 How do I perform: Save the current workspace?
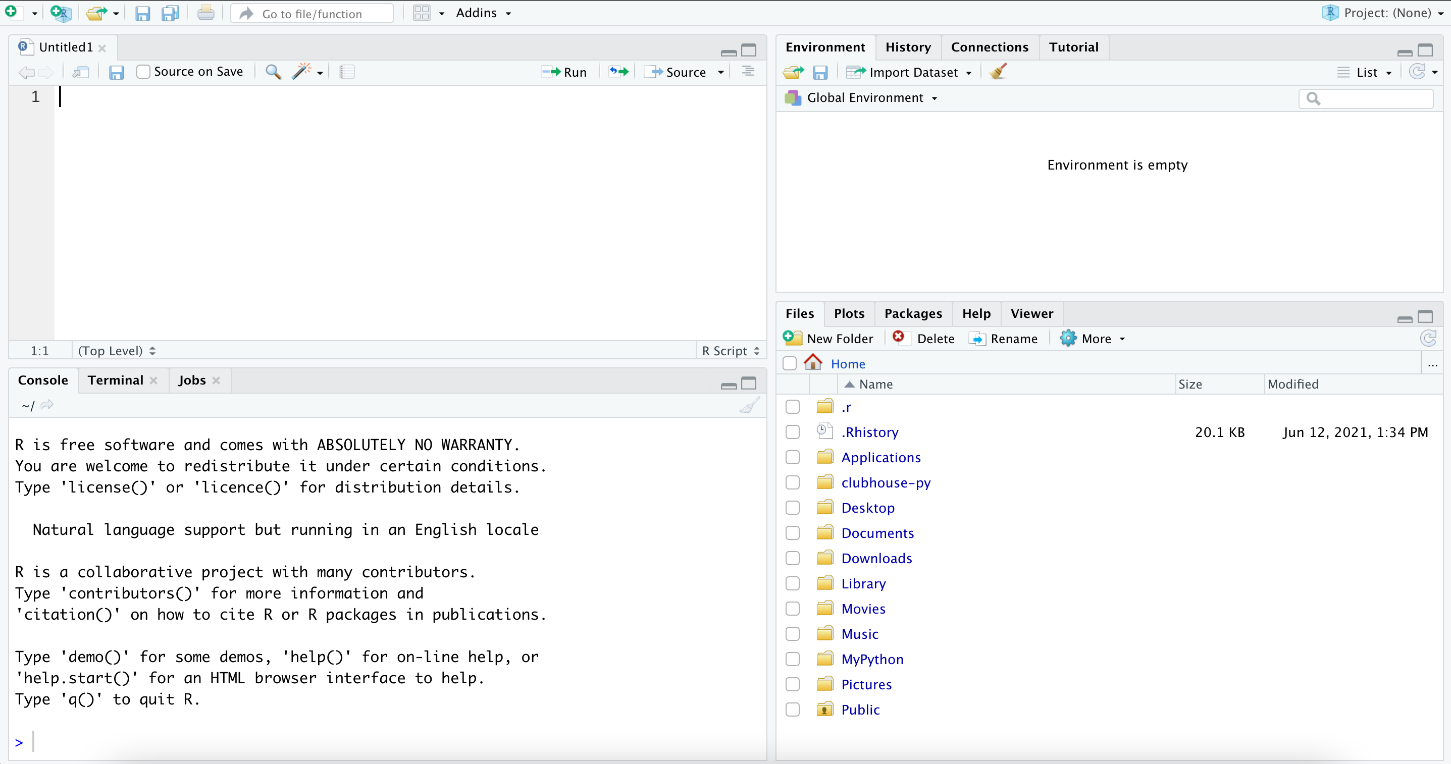tap(820, 72)
